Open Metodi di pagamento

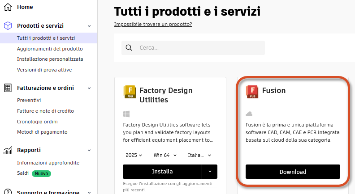pos(42,132)
